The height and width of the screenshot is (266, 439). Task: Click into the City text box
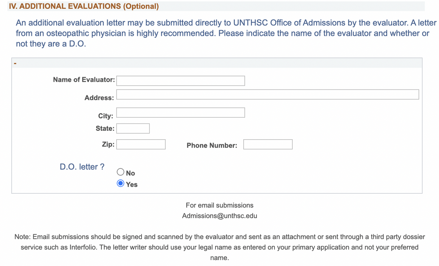180,113
